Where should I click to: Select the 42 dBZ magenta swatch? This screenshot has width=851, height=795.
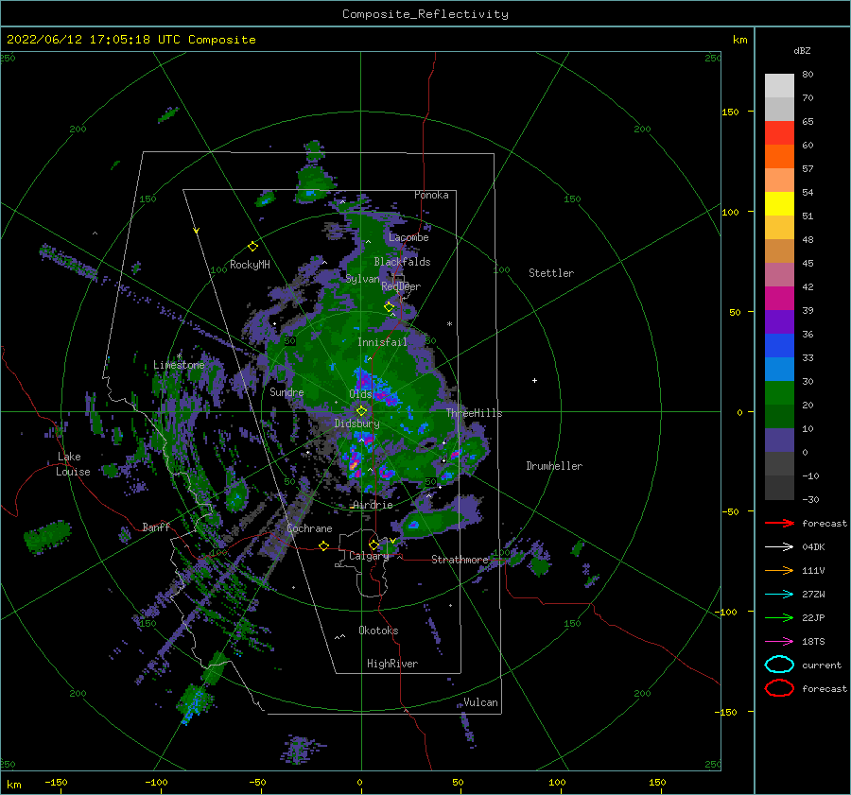(779, 298)
